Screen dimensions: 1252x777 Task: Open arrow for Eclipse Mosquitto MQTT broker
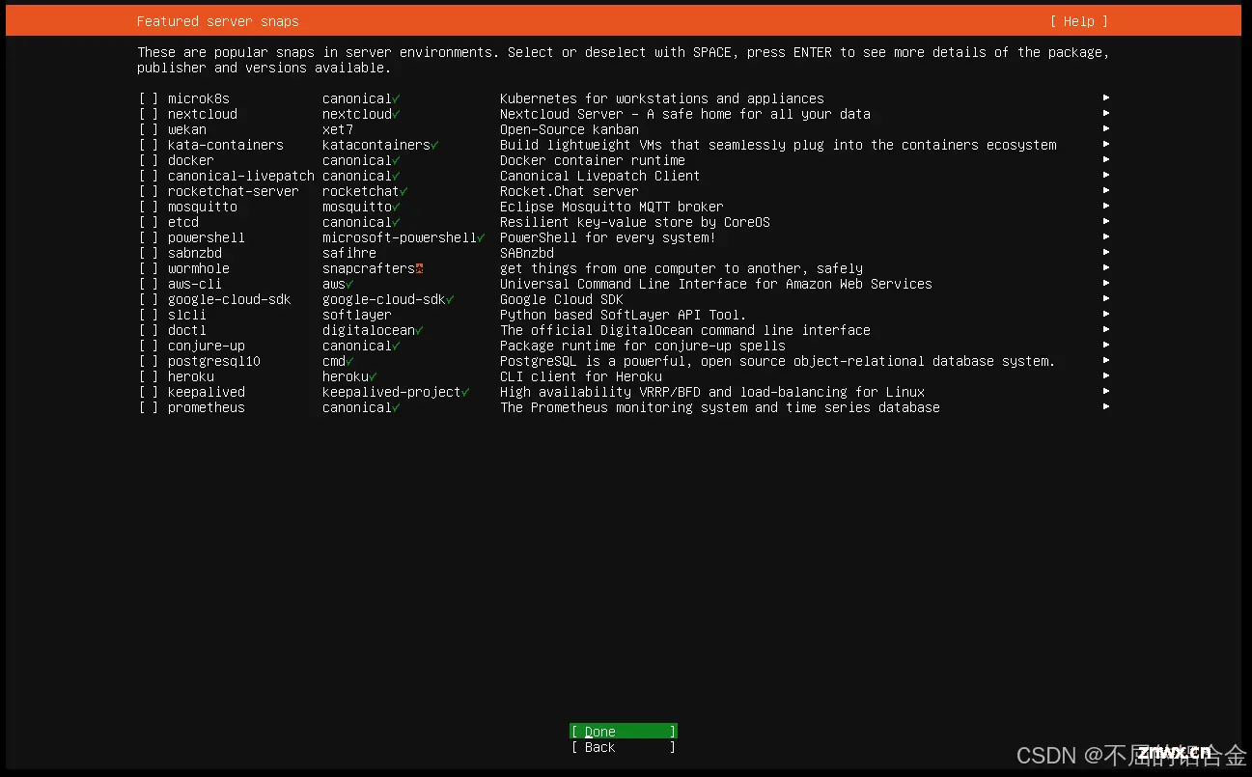[x=1106, y=206]
